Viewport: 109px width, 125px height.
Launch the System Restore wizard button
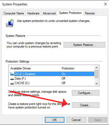[84, 45]
